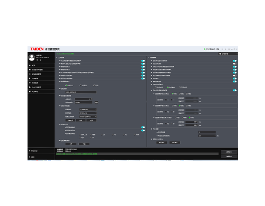265x206 pixels.
Task: Open the first sidebar menu item (home)
Action: tap(41, 65)
